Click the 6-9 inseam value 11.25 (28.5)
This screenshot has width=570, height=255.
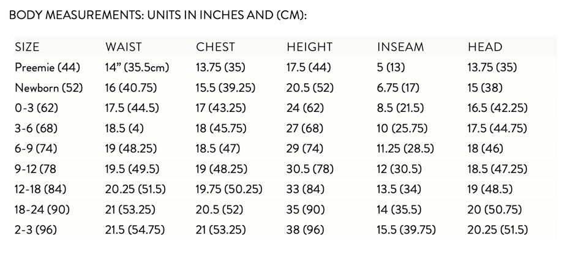coord(405,149)
